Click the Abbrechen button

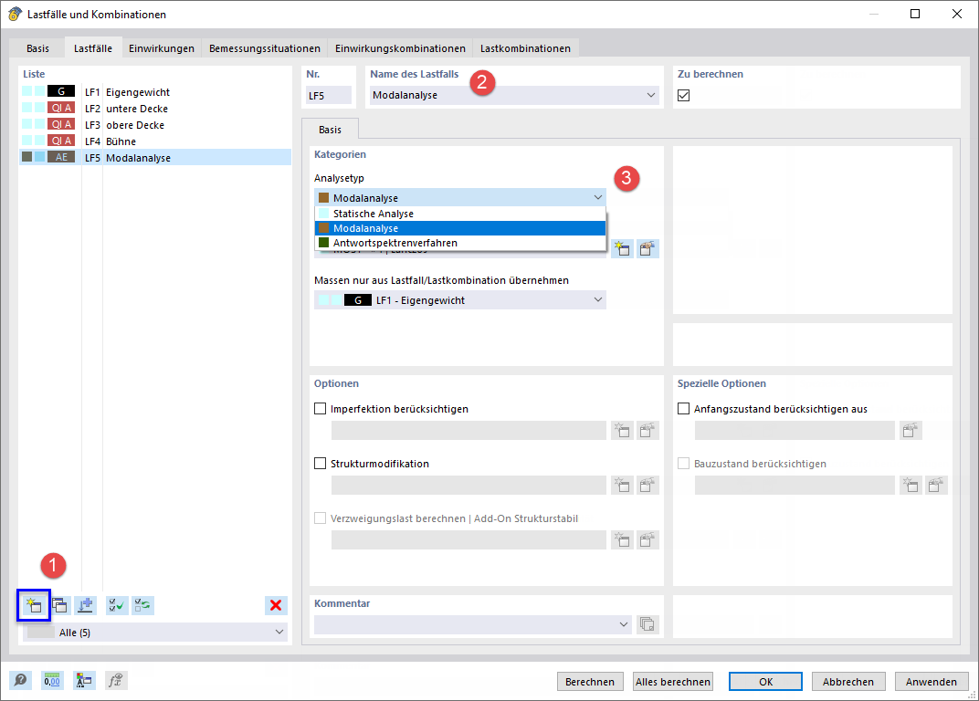[847, 682]
